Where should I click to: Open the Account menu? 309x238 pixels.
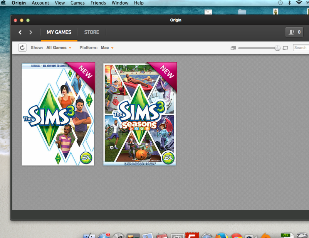(40, 3)
